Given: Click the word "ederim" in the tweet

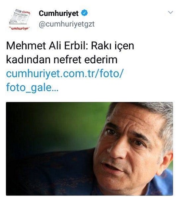Looking at the screenshot, I should pyautogui.click(x=101, y=59).
